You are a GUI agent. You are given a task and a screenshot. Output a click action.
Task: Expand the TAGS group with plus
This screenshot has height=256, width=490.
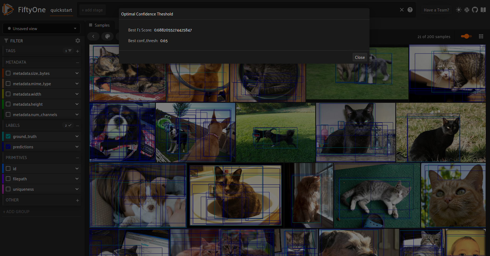(77, 51)
